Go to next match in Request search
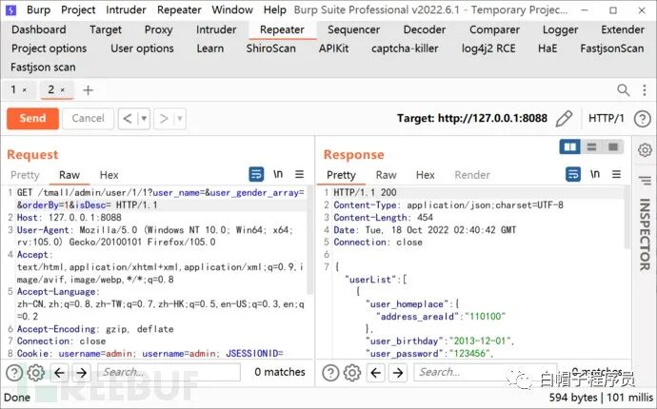The height and width of the screenshot is (409, 657). [x=82, y=372]
